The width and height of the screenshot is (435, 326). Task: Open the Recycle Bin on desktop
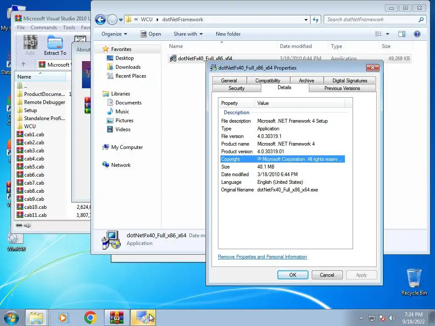(414, 282)
